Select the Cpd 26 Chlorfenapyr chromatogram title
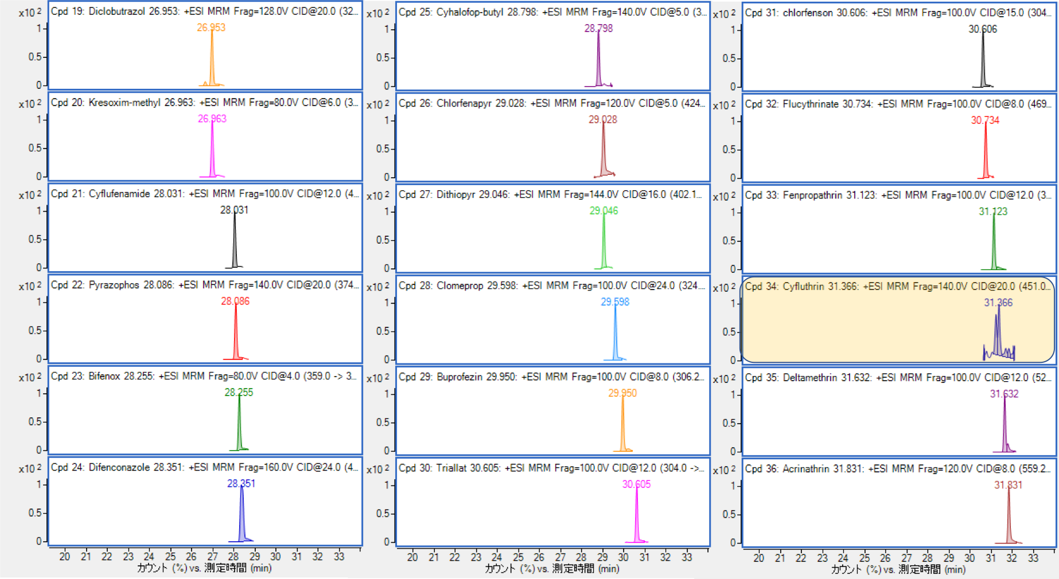 tap(552, 103)
